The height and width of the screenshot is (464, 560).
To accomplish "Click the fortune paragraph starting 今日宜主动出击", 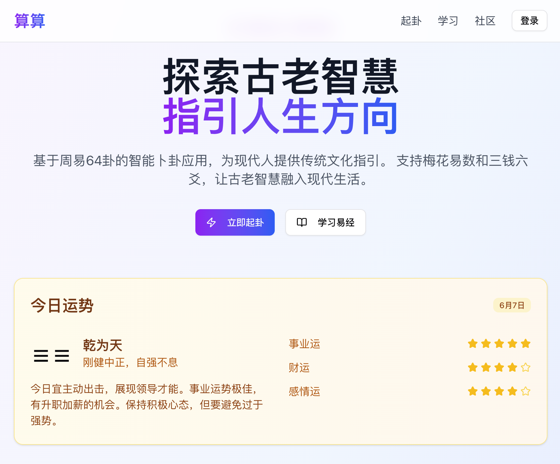I will (x=147, y=405).
